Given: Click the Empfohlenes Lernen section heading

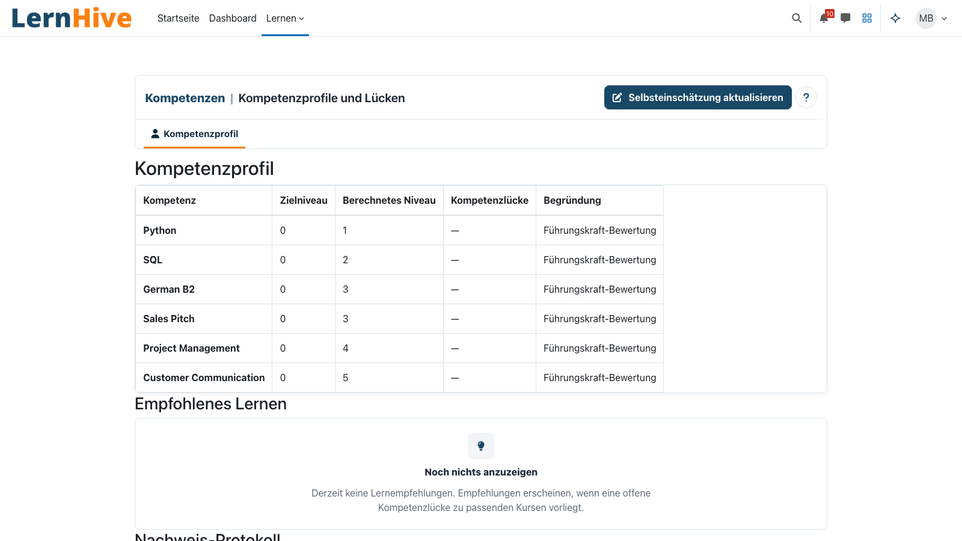Looking at the screenshot, I should pyautogui.click(x=210, y=404).
